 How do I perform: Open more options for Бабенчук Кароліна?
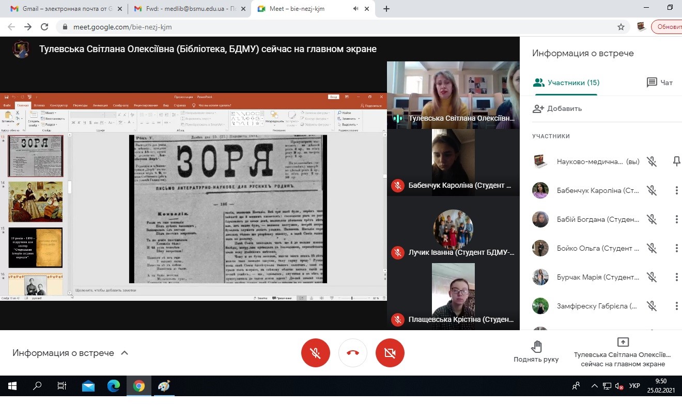[676, 190]
